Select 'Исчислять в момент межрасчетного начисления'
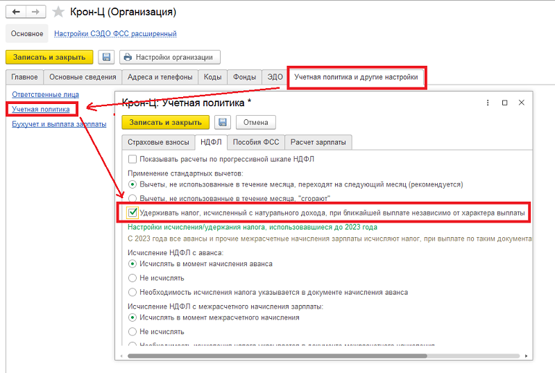555x373 pixels. [x=133, y=318]
